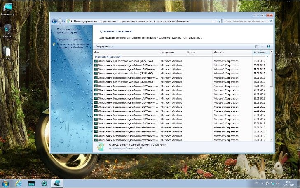The width and height of the screenshot is (300, 188).
Task: Click the shield icon beside Windows components
Action: (54, 44)
